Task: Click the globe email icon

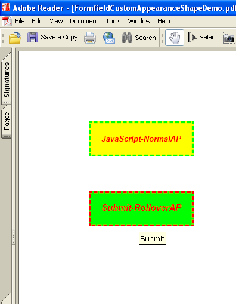Action: (109, 38)
